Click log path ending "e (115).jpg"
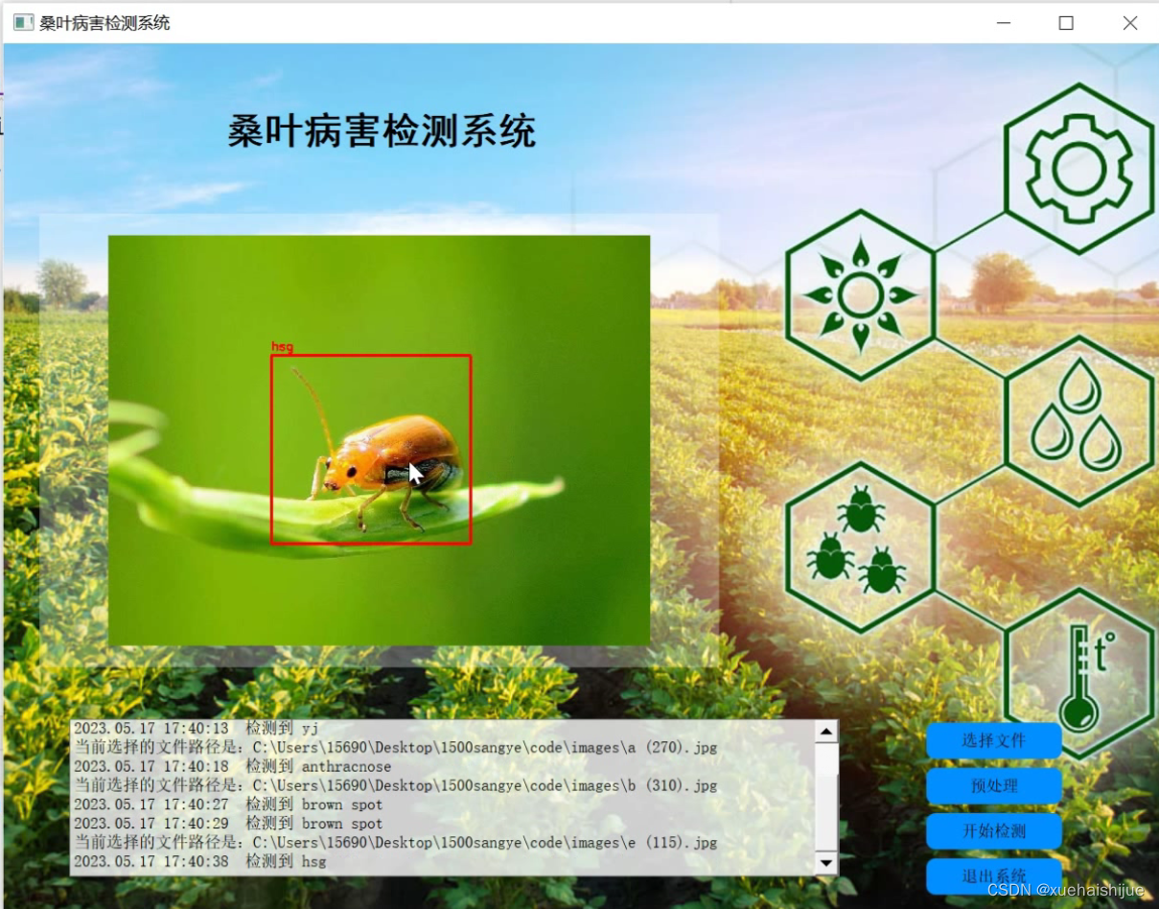Viewport: 1159px width, 909px height. point(396,842)
